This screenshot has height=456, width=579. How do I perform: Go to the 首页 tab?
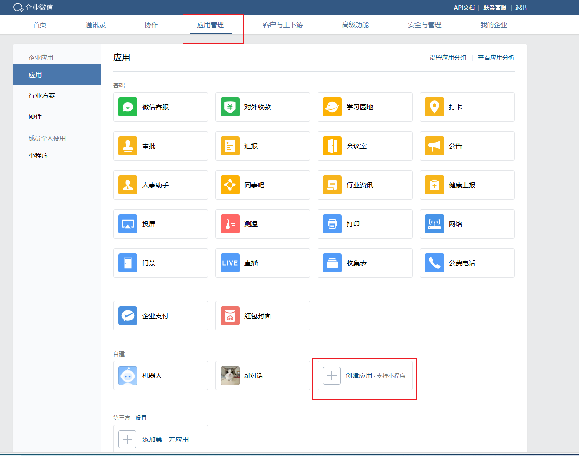pos(40,25)
